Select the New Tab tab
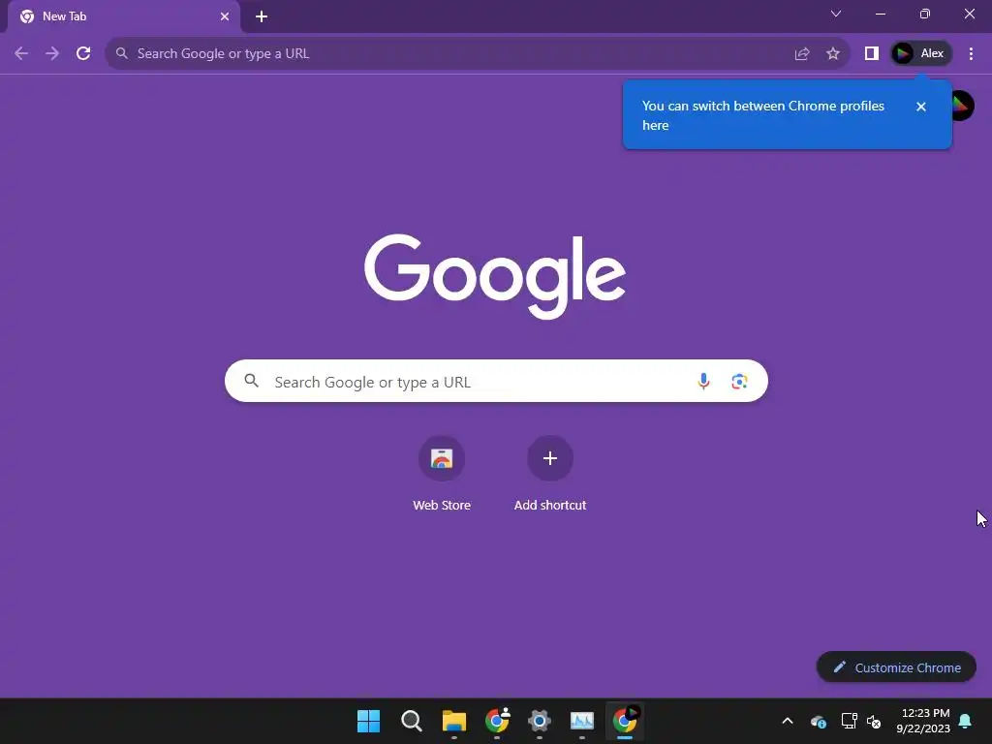 tap(124, 16)
